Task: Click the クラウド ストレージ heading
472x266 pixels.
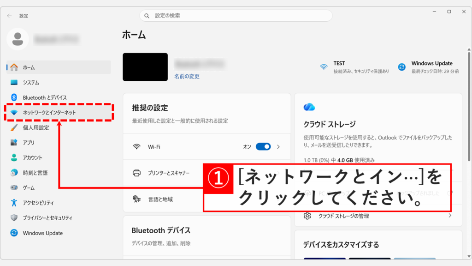Action: pos(329,124)
